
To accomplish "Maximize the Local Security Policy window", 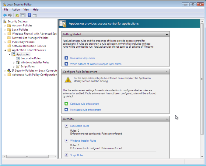I will coord(193,5).
